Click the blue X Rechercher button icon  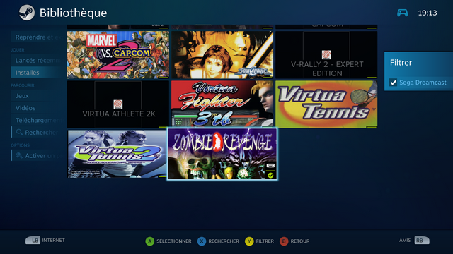(x=202, y=241)
